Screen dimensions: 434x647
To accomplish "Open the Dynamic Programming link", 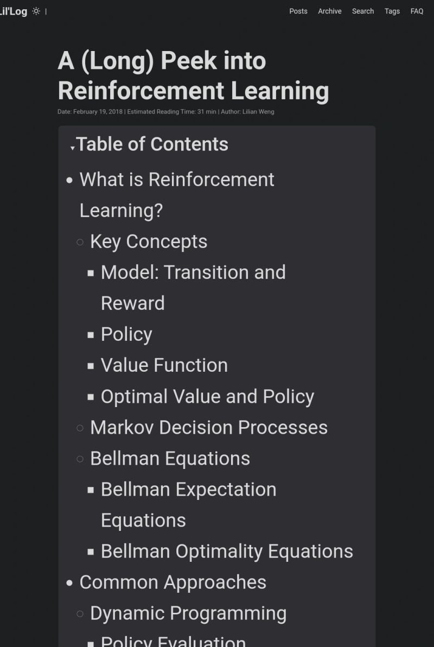I will [x=188, y=613].
